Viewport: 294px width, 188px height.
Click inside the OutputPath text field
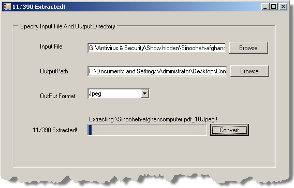click(x=157, y=71)
